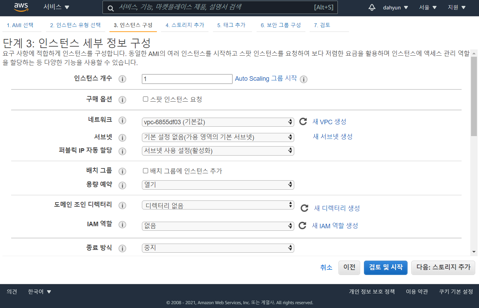Go to step 1. AMI 선택
Image resolution: width=479 pixels, height=308 pixels.
20,25
